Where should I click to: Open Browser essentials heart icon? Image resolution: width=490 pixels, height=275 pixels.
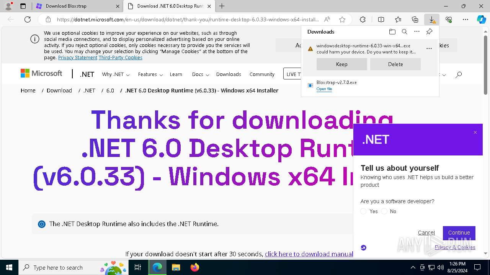coord(449,19)
